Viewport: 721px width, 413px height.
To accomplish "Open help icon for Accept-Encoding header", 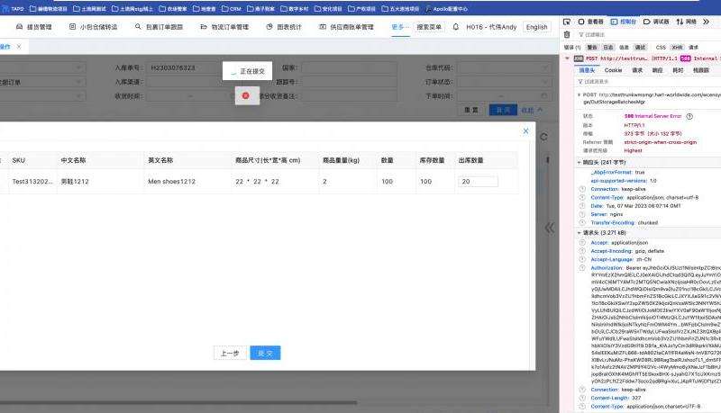I will [582, 251].
